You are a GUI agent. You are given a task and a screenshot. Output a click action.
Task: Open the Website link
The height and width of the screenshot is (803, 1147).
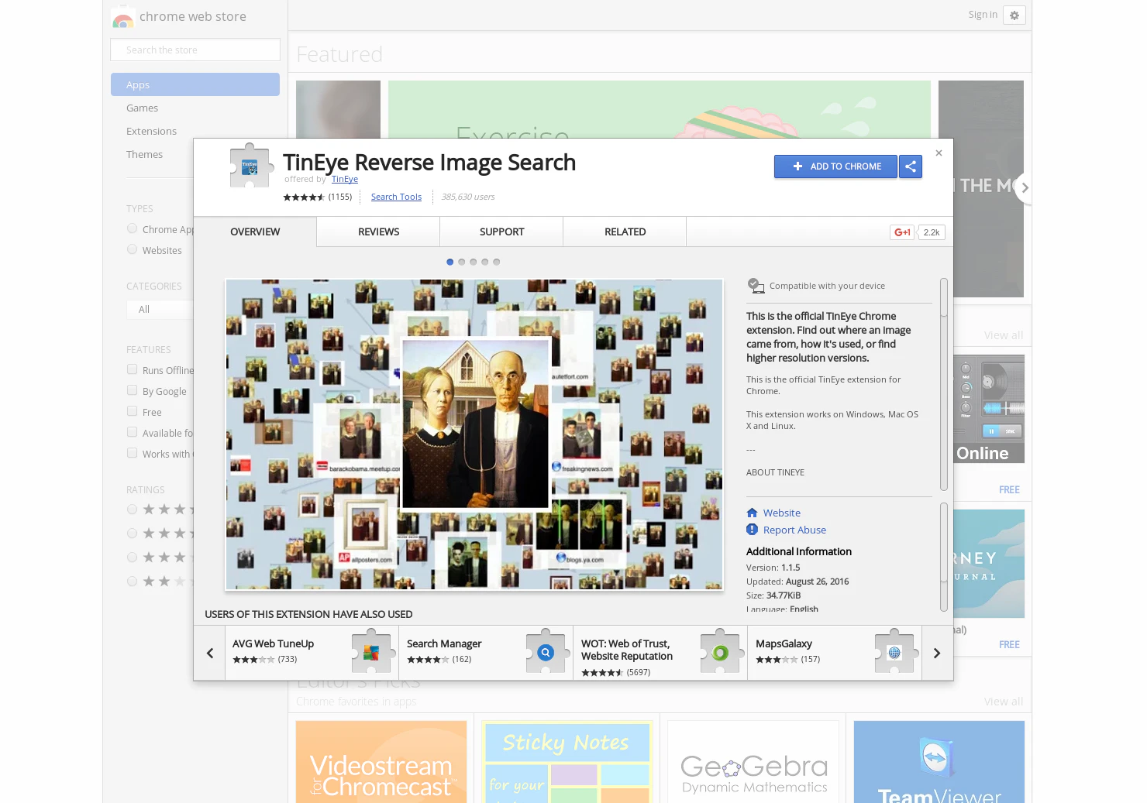click(x=781, y=513)
